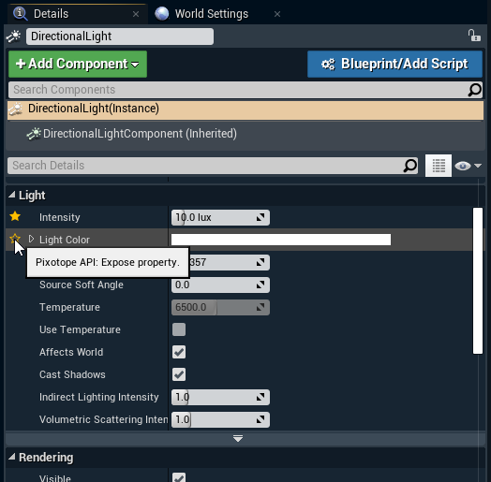Toggle the property matrix grid view button
Image resolution: width=491 pixels, height=482 pixels.
pyautogui.click(x=439, y=166)
